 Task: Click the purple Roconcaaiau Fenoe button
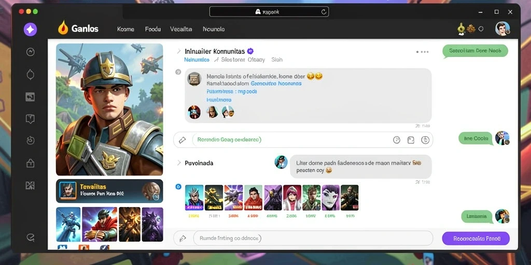pos(476,238)
